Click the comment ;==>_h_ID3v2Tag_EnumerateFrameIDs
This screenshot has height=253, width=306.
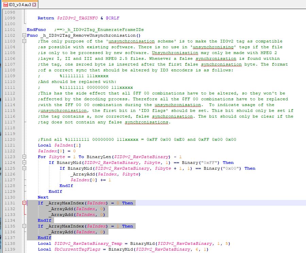pyautogui.click(x=99, y=30)
